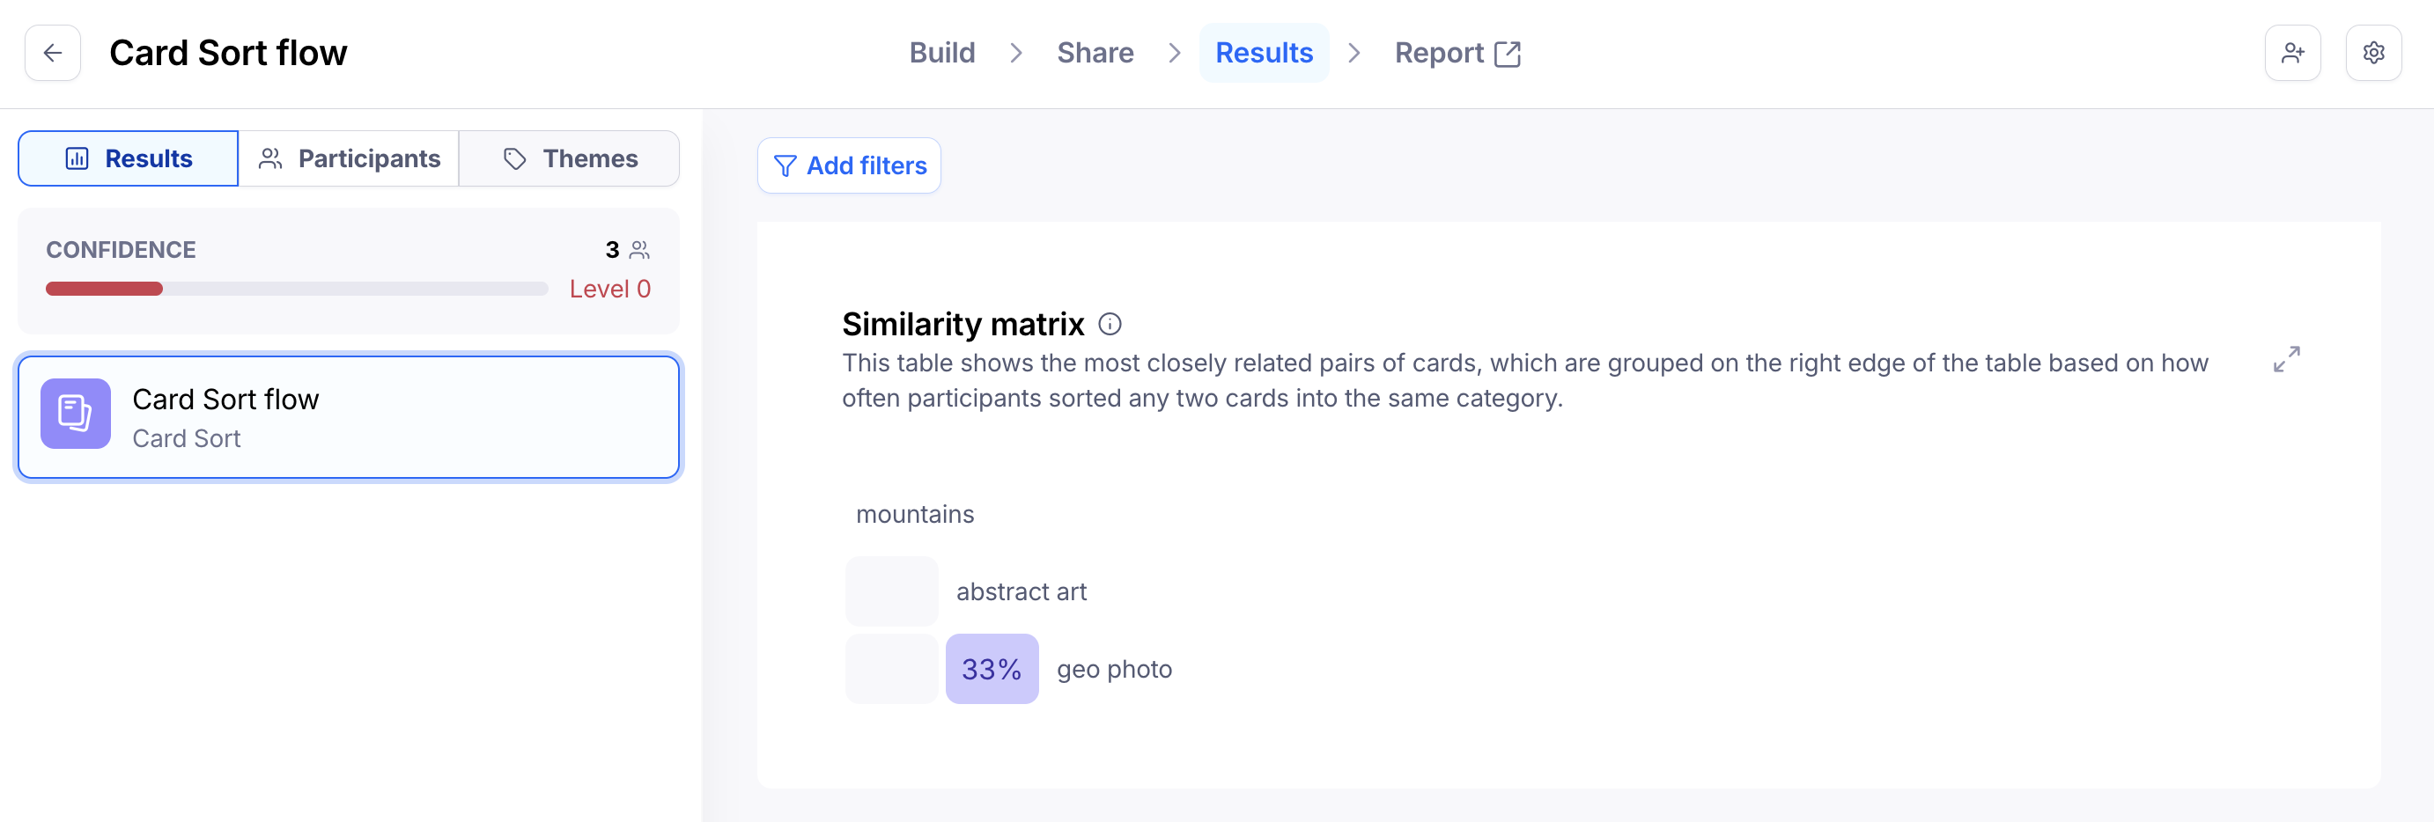This screenshot has height=822, width=2434.
Task: Open Report via external link icon
Action: tap(1508, 54)
